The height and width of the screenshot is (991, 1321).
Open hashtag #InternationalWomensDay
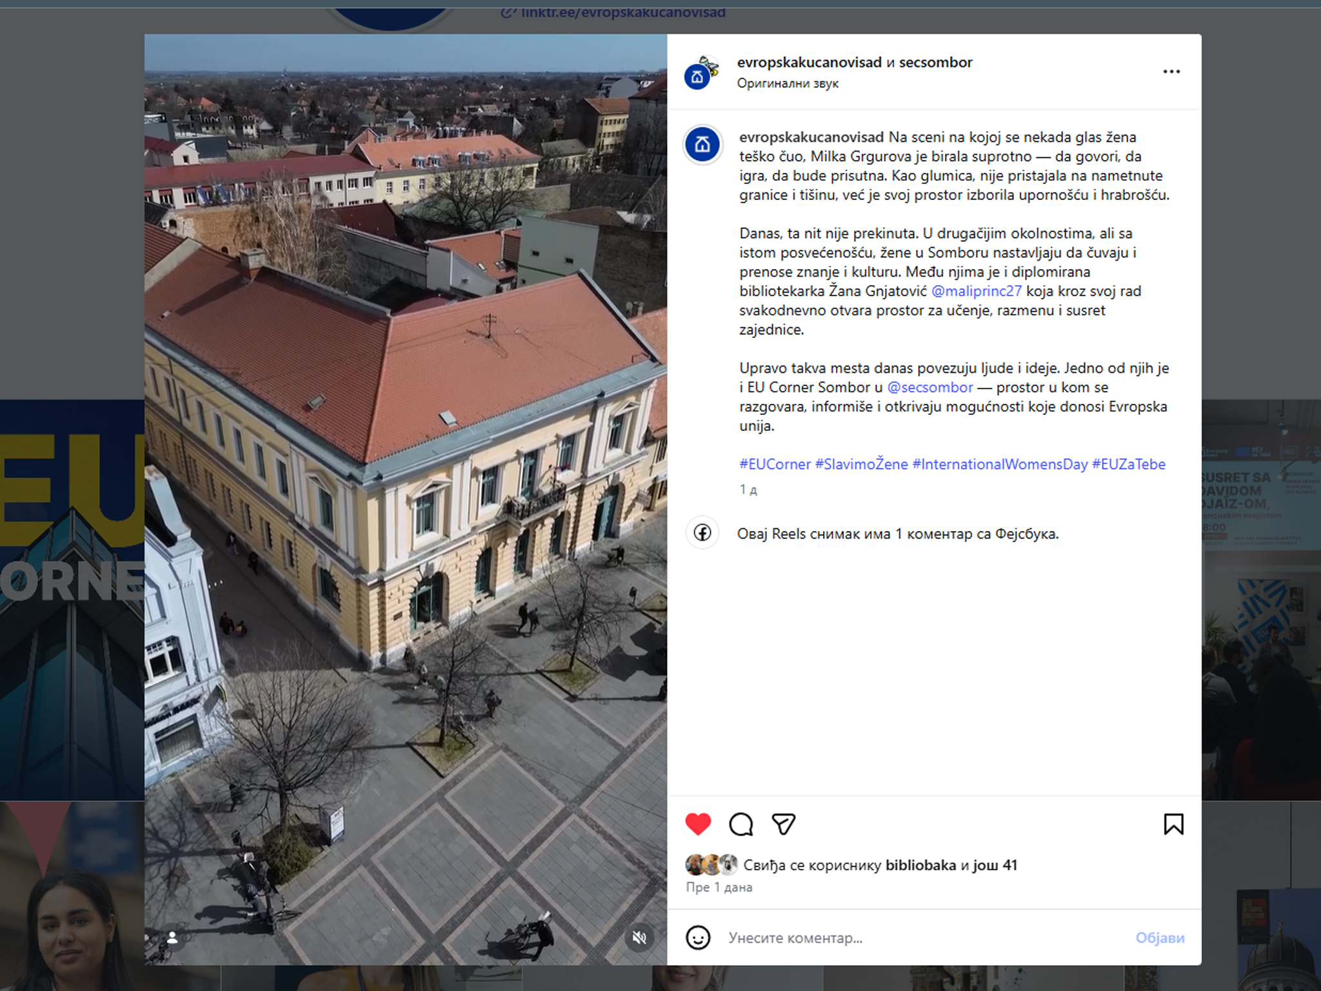coord(999,464)
